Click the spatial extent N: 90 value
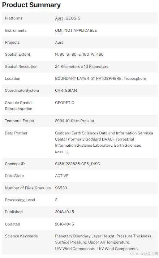 coord(60,54)
